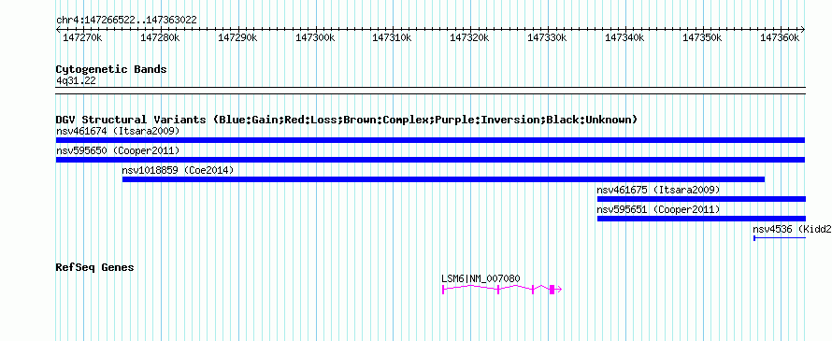Click the DGV Structural Variants track title
This screenshot has width=832, height=341.
tap(347, 120)
